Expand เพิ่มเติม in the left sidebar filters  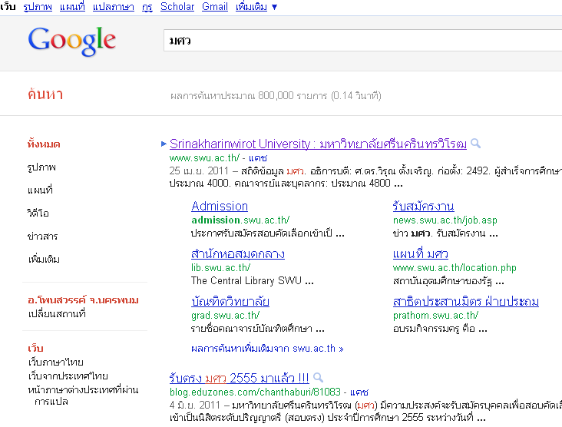44,259
